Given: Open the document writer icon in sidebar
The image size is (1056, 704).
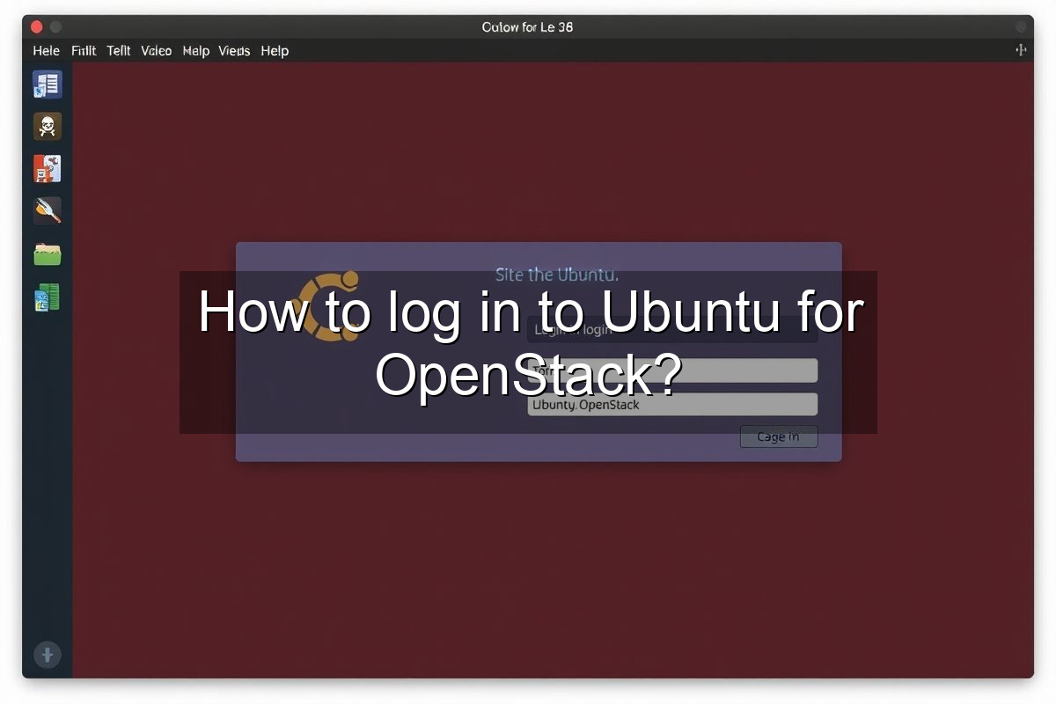Looking at the screenshot, I should [47, 84].
